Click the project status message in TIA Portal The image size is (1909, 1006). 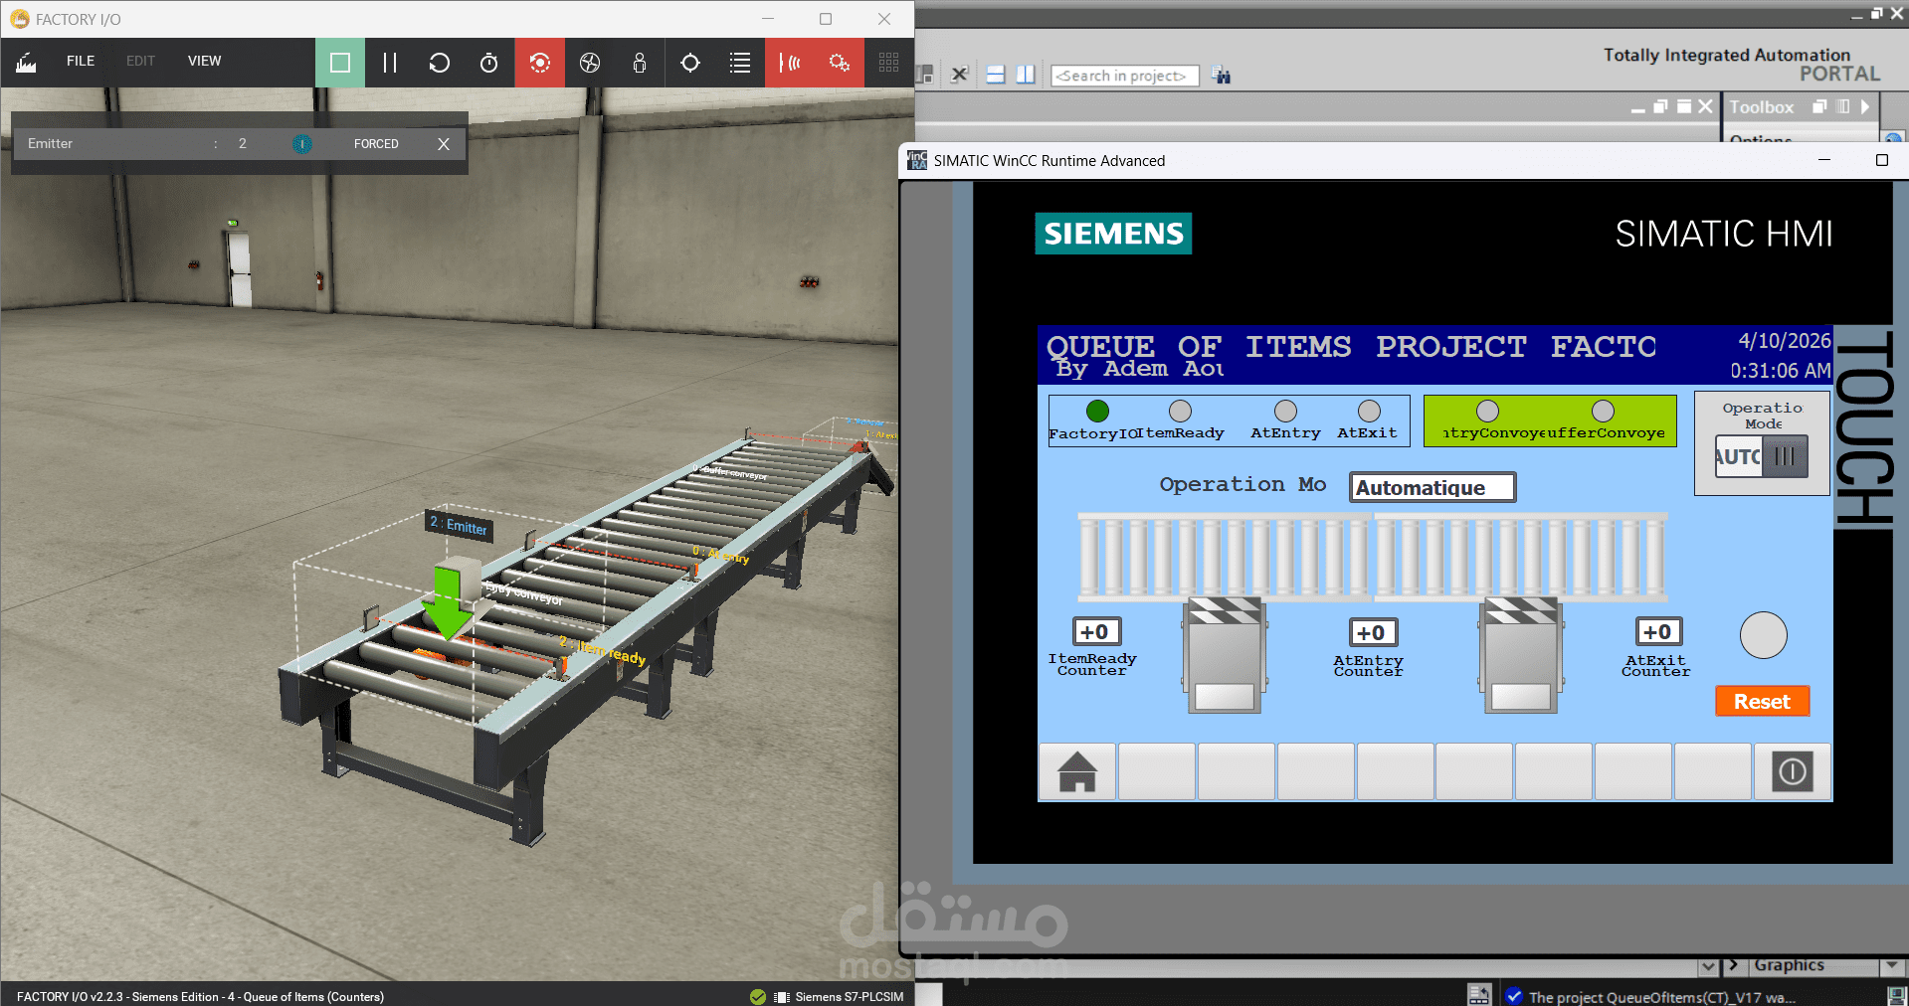coord(1662,997)
